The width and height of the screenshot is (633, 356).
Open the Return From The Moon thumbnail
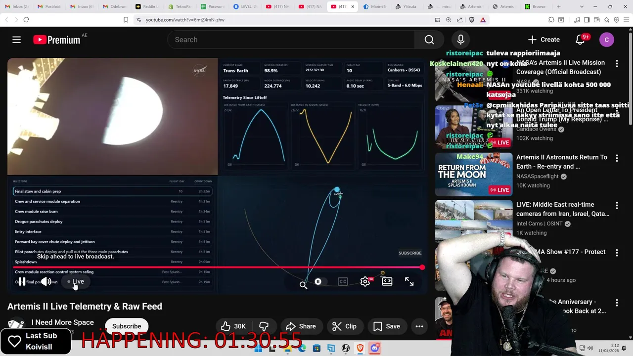[474, 175]
